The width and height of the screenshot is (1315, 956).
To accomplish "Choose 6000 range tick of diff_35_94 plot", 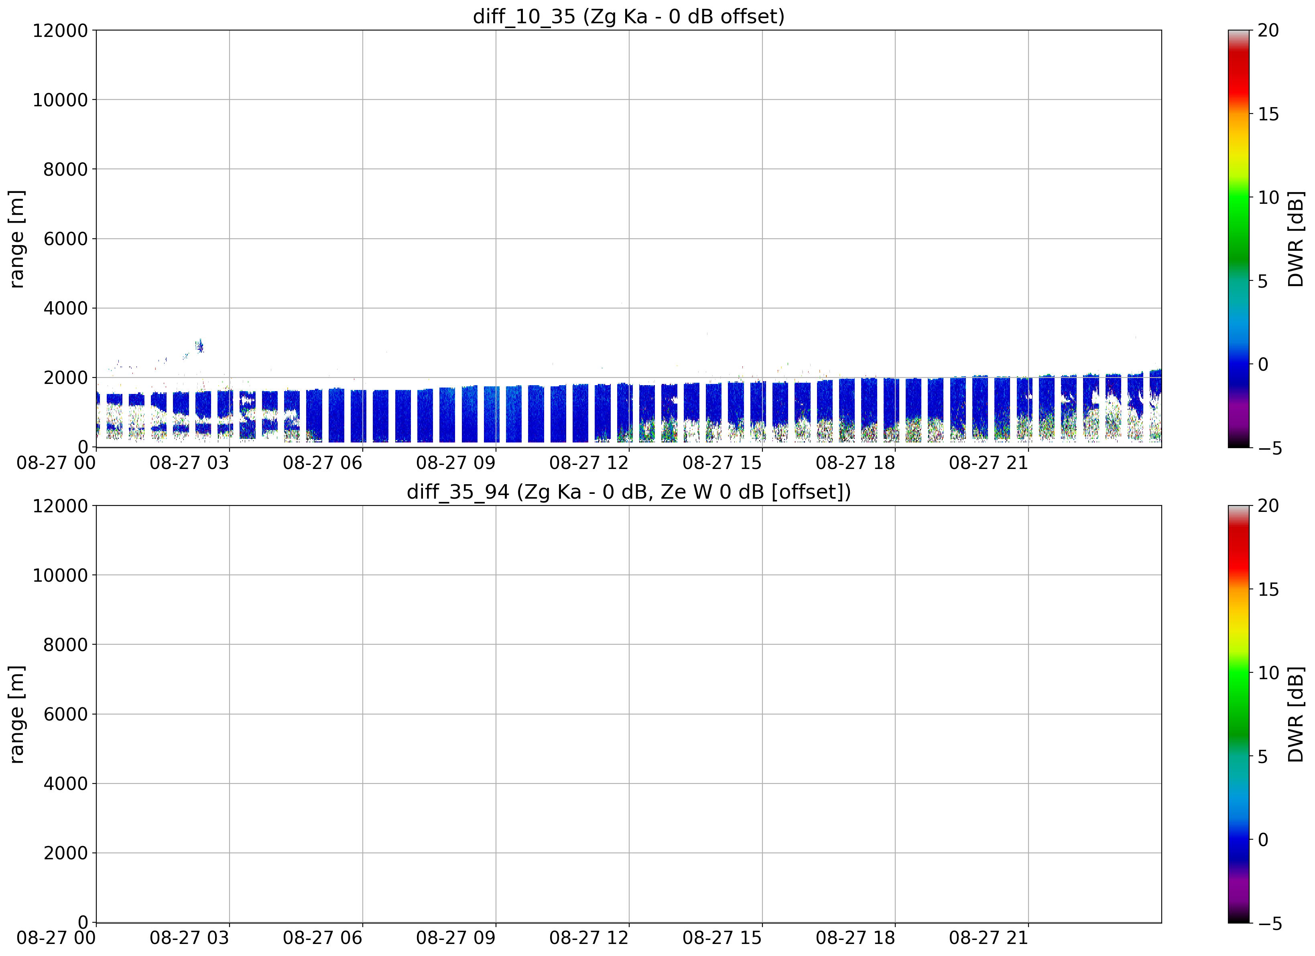I will pos(65,714).
